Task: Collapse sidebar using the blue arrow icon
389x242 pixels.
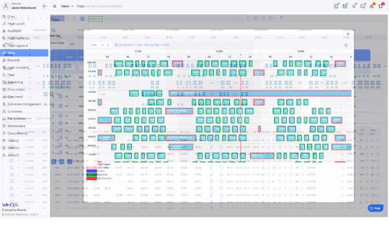Action: [45, 6]
